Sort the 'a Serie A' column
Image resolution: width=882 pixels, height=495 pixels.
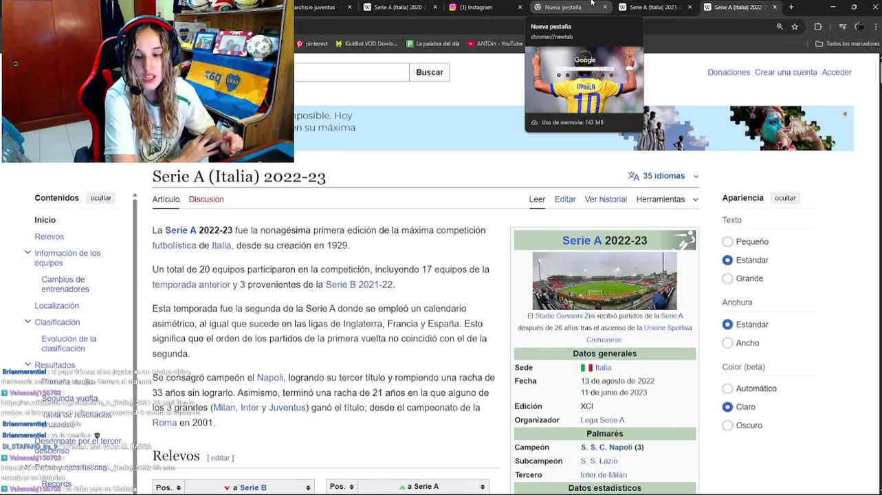481,487
